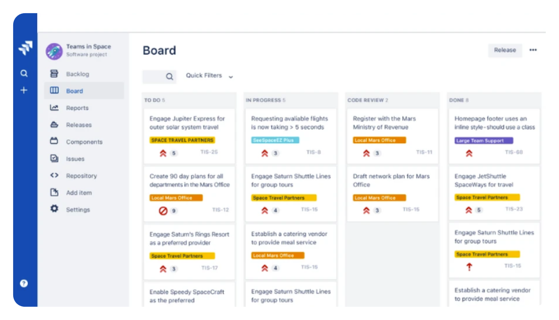Open Issues in the sidebar

click(x=75, y=159)
